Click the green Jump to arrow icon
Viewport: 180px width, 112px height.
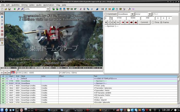[15, 9]
